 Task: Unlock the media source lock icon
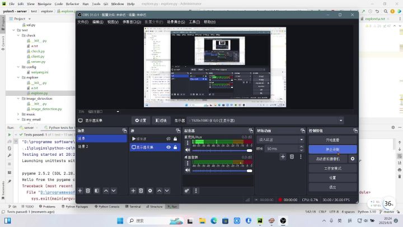[175, 139]
